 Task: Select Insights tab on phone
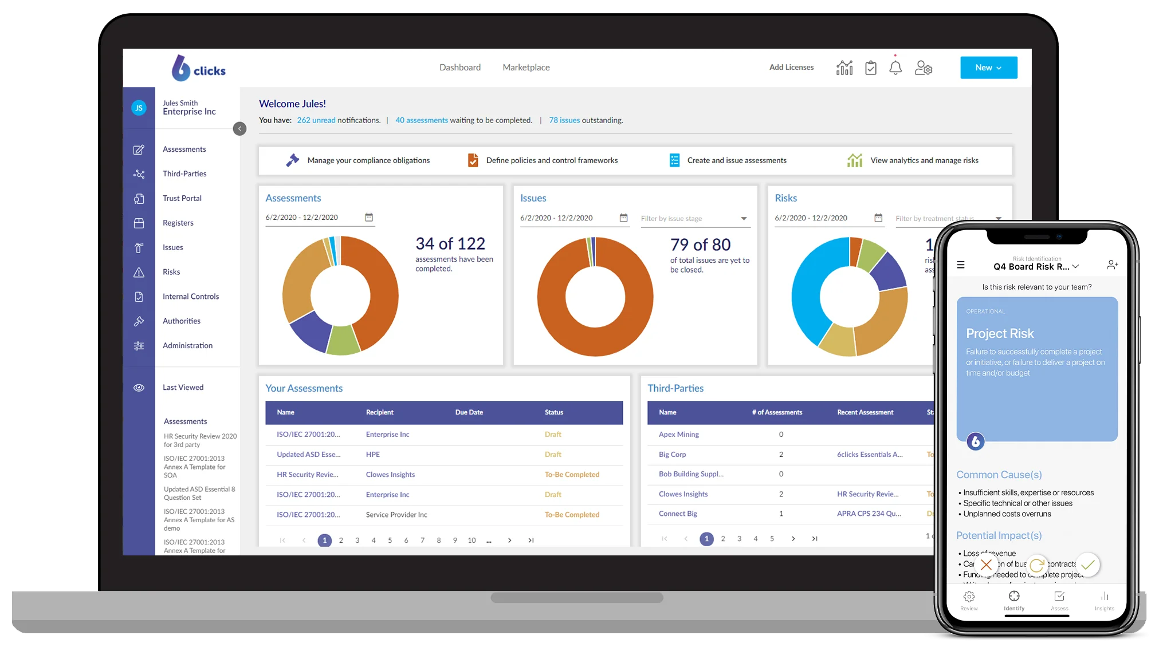[1105, 601]
